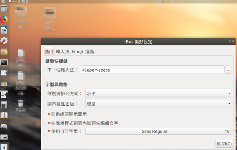Open the calculator from the dock

pos(4,105)
